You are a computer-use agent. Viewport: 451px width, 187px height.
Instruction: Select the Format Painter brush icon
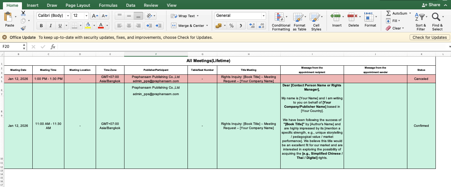[23, 28]
